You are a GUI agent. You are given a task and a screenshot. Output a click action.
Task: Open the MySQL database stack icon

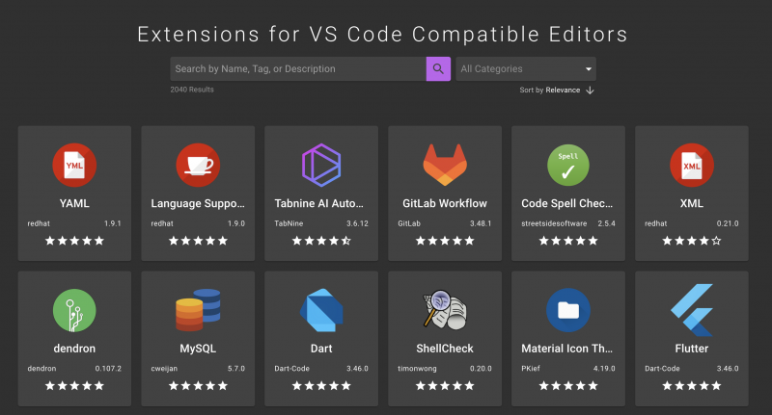tap(198, 310)
